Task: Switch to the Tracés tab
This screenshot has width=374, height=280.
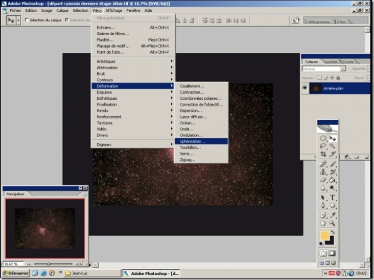Action: click(348, 61)
